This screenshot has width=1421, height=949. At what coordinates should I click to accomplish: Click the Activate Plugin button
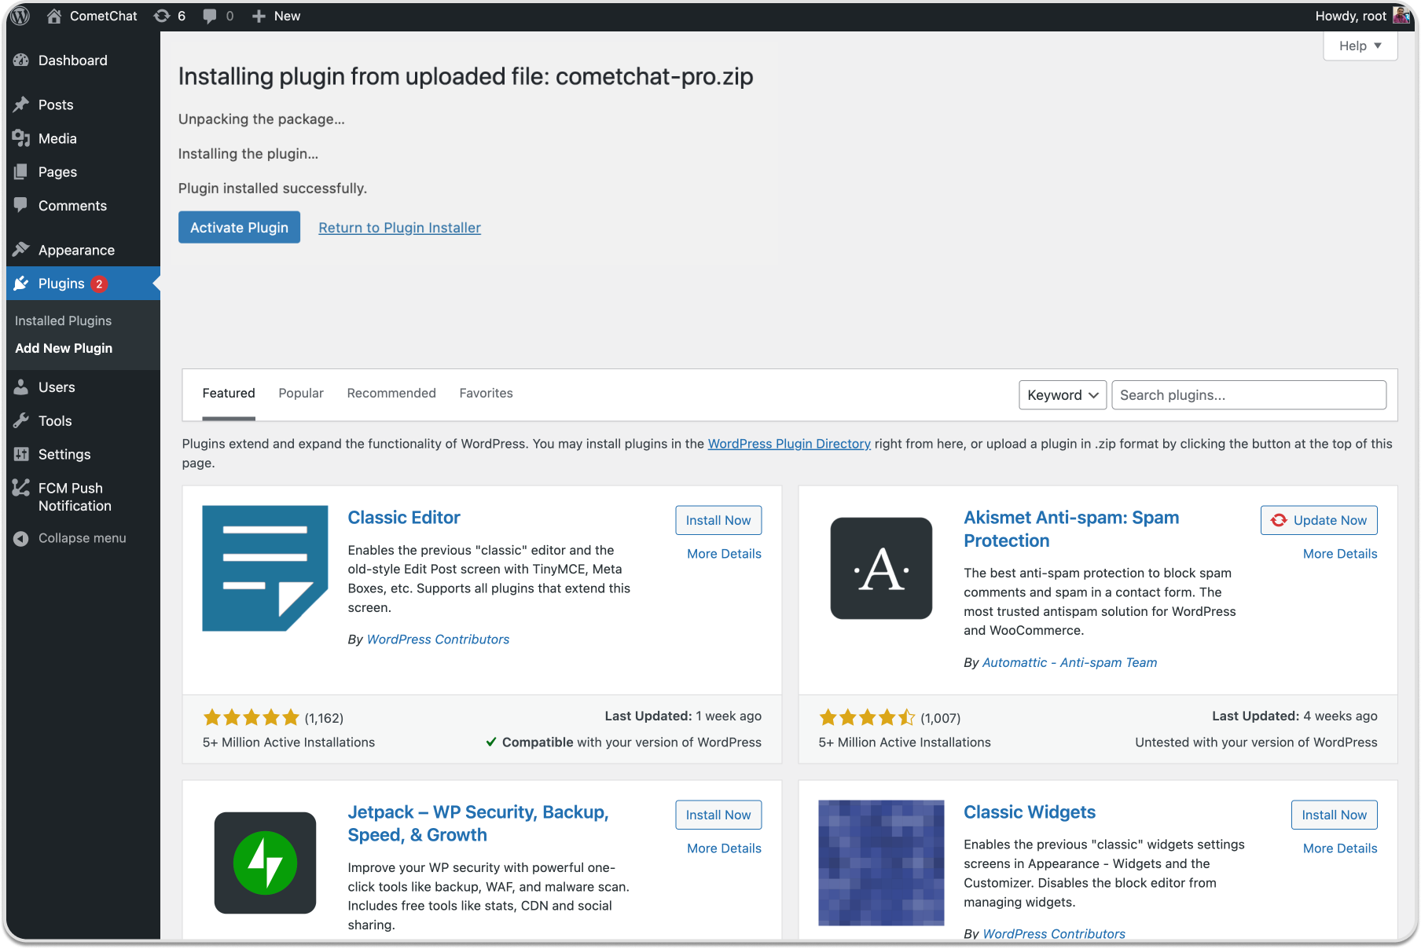[x=239, y=227]
